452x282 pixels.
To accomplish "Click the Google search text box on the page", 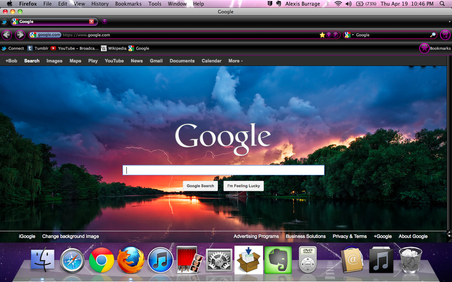I will pos(223,170).
